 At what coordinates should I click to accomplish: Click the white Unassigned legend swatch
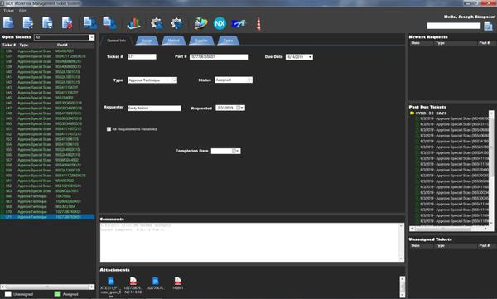tap(8, 294)
